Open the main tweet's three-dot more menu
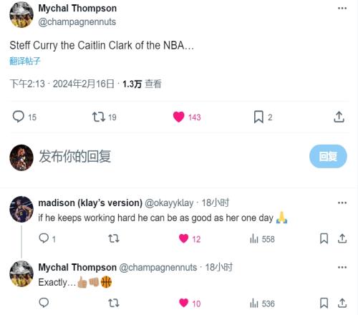This screenshot has height=315, width=358. (x=342, y=9)
